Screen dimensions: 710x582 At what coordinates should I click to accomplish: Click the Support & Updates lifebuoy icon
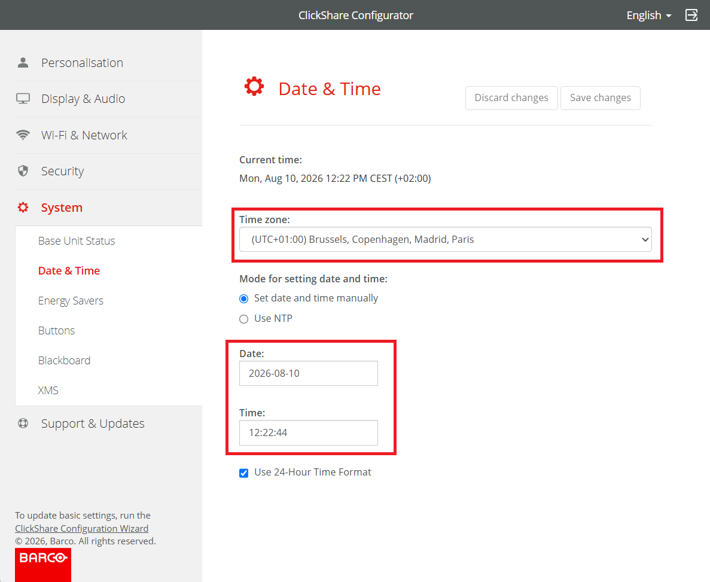click(x=23, y=423)
